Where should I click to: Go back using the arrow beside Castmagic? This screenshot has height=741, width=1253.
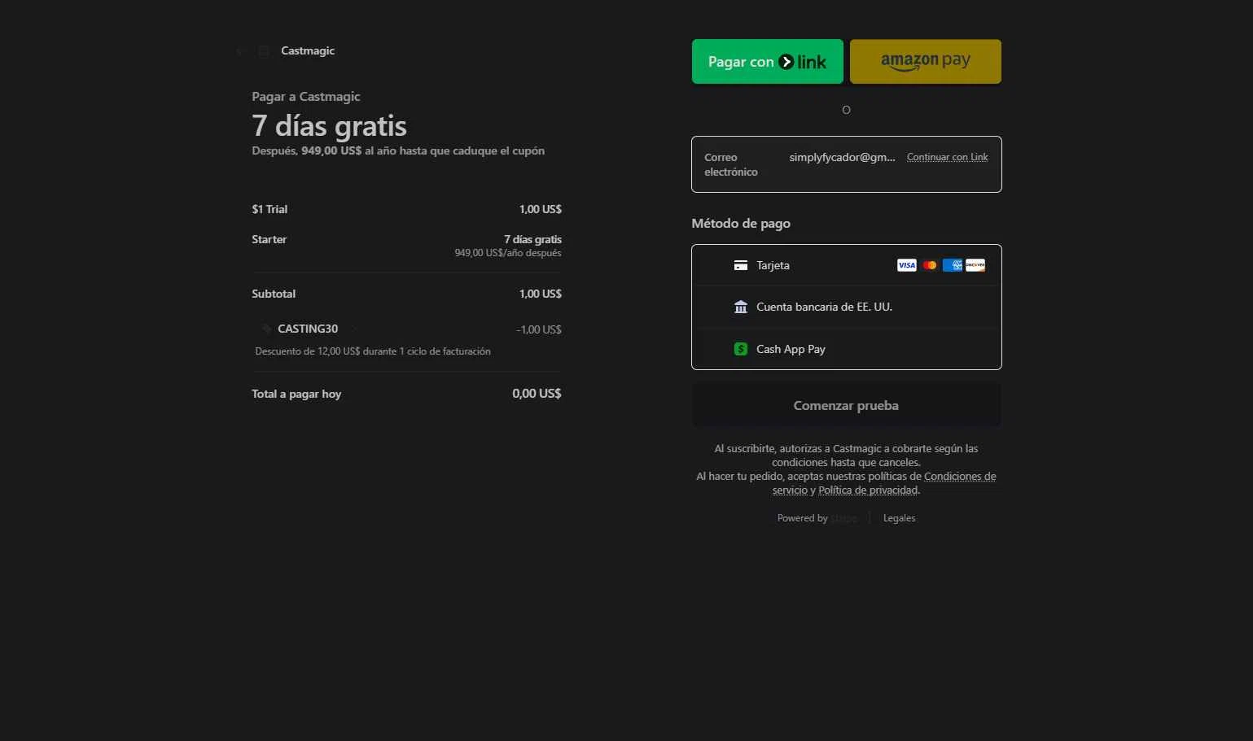(x=240, y=51)
